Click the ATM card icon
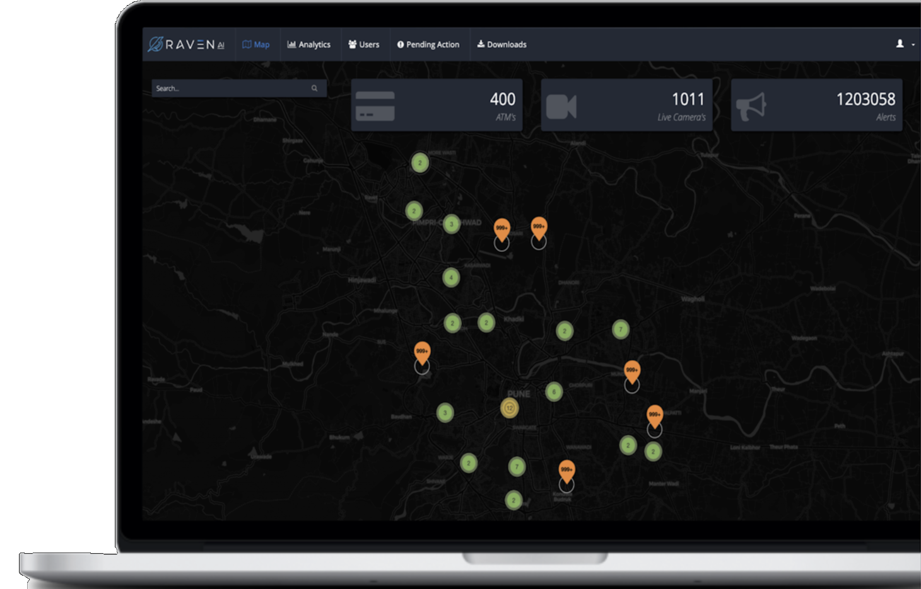This screenshot has width=921, height=589. pyautogui.click(x=375, y=106)
